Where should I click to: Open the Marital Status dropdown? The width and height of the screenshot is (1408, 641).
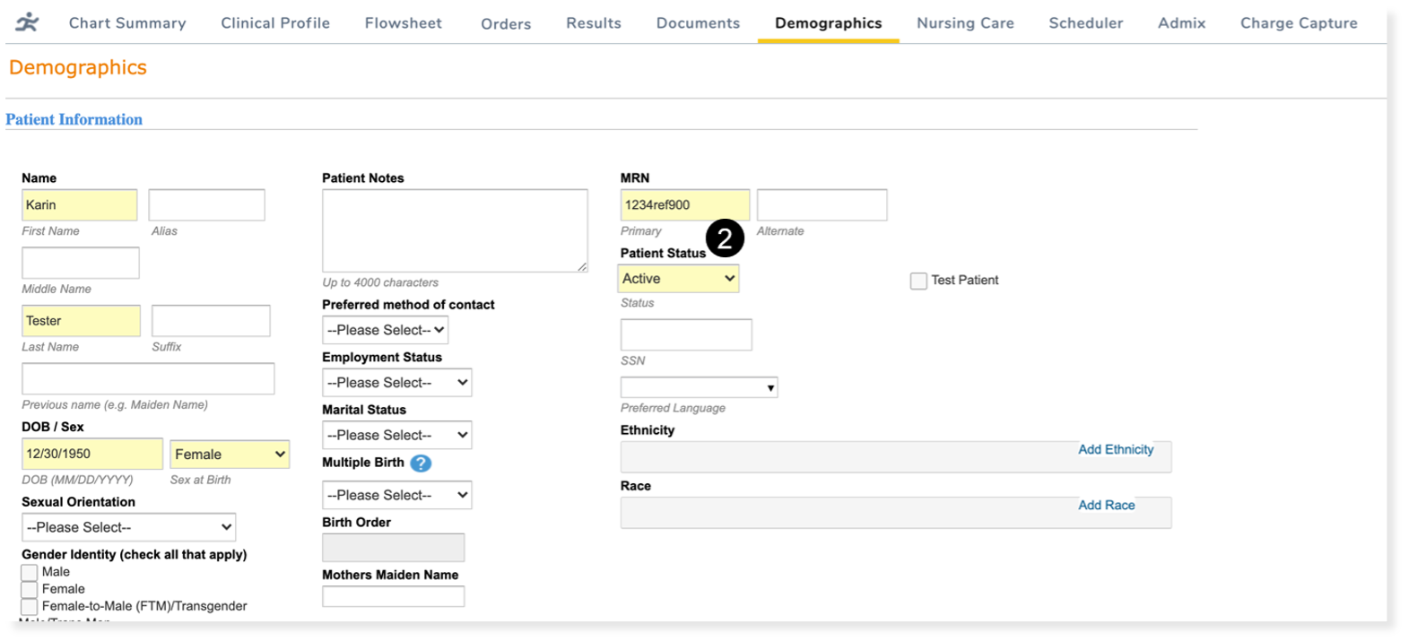click(x=396, y=436)
